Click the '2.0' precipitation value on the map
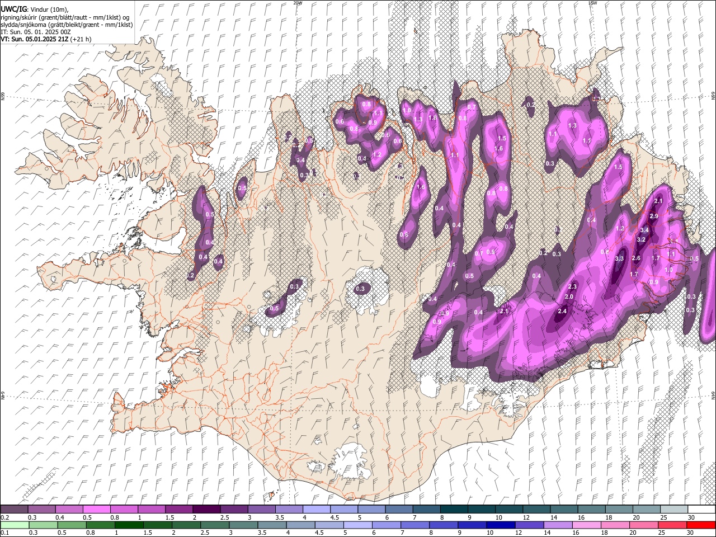Image resolution: width=716 pixels, height=537 pixels. click(x=569, y=296)
